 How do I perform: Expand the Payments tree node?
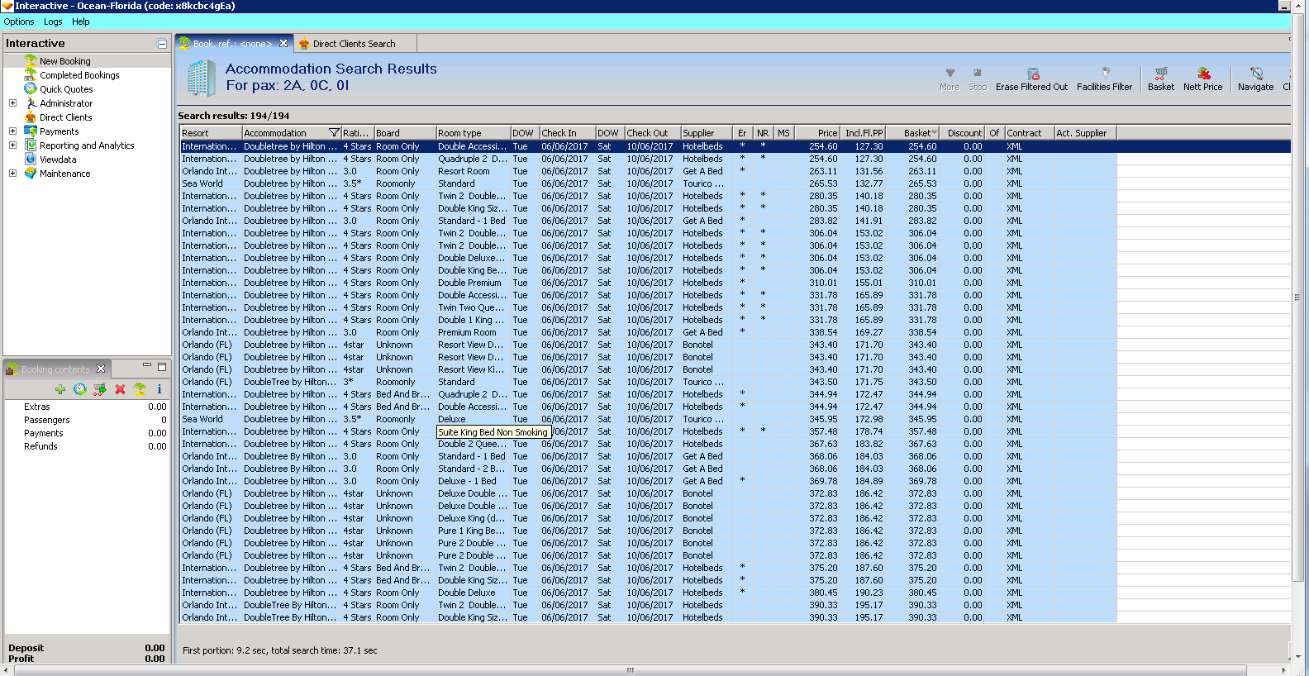12,131
